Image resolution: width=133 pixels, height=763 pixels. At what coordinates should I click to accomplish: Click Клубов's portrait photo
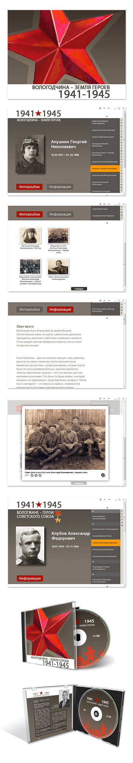click(x=30, y=546)
